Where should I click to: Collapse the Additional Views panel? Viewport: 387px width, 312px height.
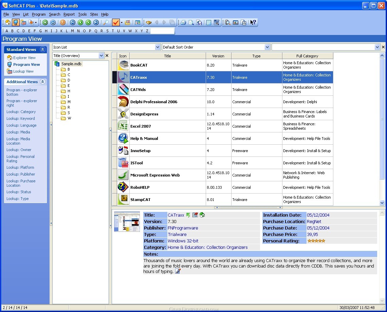43,82
